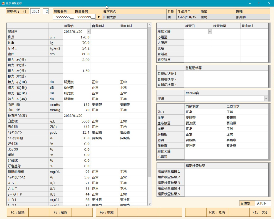This screenshot has width=274, height=219.
Task: Select the BMI value 24.2
Action: 77,48
